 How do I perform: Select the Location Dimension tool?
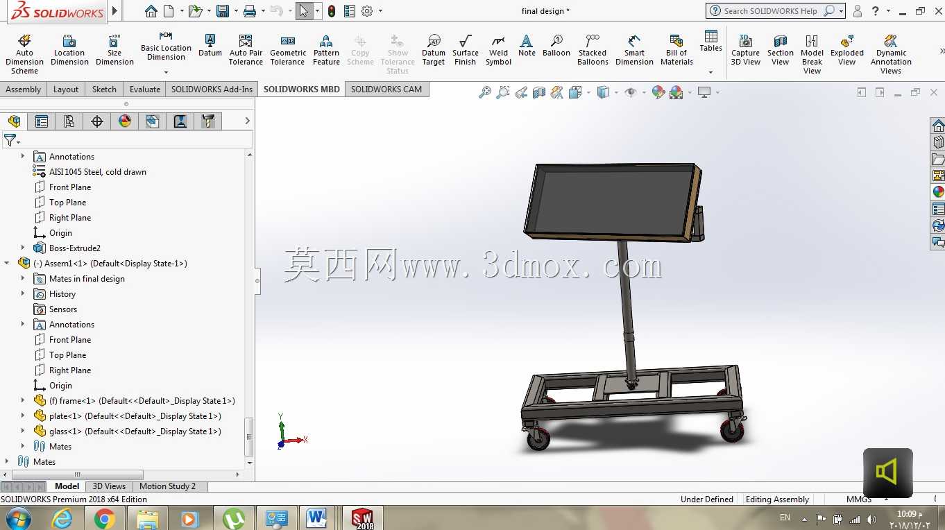[x=69, y=50]
